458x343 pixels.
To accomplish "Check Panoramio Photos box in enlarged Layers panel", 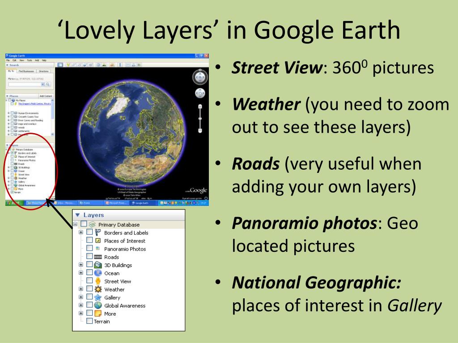I will click(89, 248).
